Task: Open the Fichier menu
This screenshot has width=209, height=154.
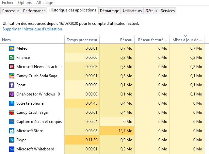Action: 8,3
